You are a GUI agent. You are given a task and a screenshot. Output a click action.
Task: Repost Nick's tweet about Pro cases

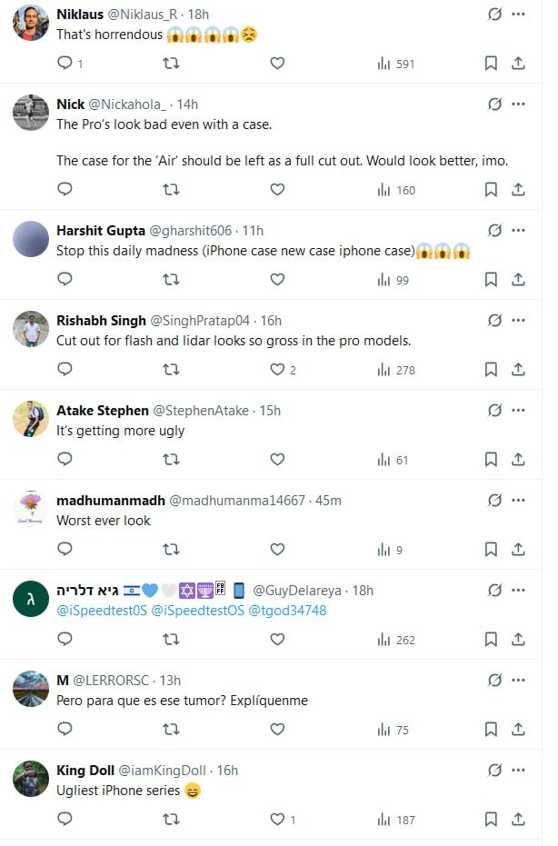[x=170, y=190]
